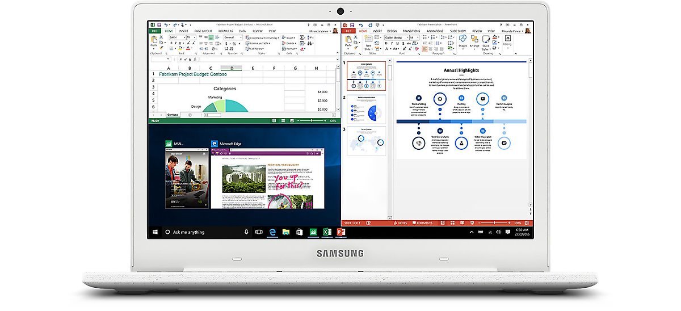681x311 pixels.
Task: Open the Calibri font name dropdown in Excel
Action: point(184,37)
